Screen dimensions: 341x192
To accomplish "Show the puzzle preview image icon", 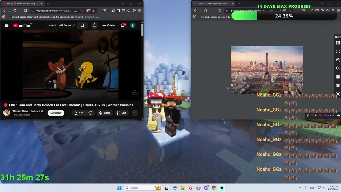I will point(338,43).
